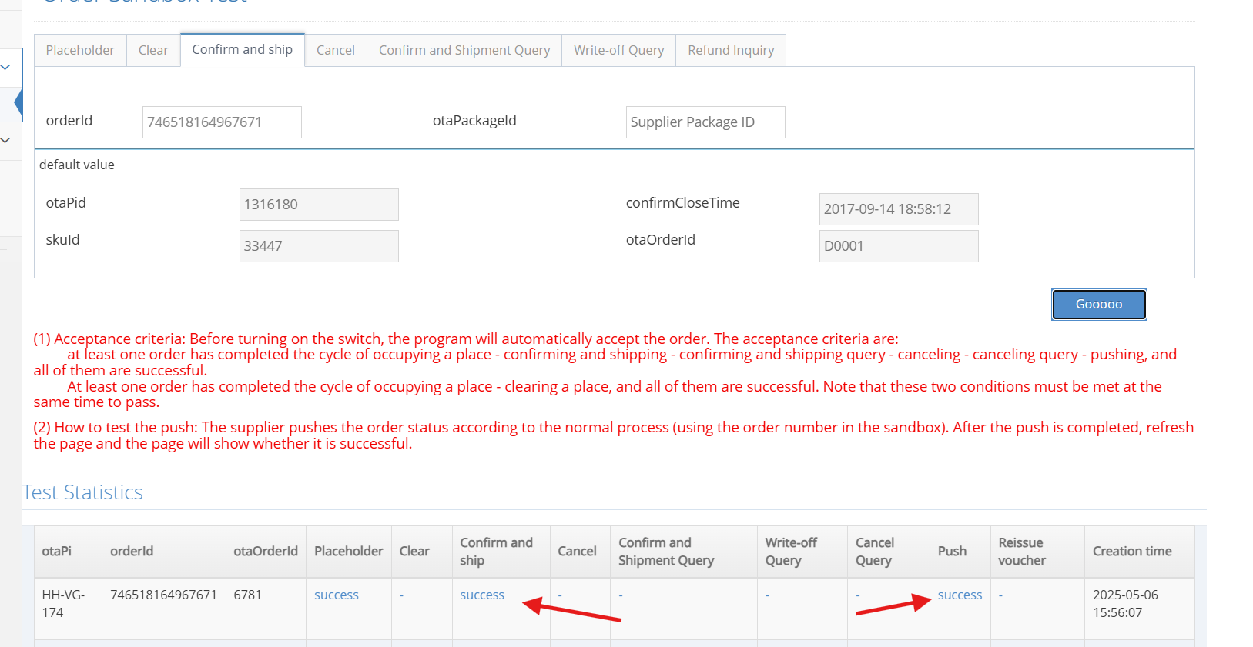
Task: Switch to Write-off Query tab
Action: click(618, 50)
